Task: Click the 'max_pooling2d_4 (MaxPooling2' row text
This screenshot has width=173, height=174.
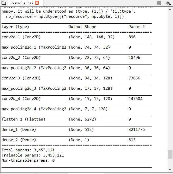Action: pyautogui.click(x=34, y=109)
